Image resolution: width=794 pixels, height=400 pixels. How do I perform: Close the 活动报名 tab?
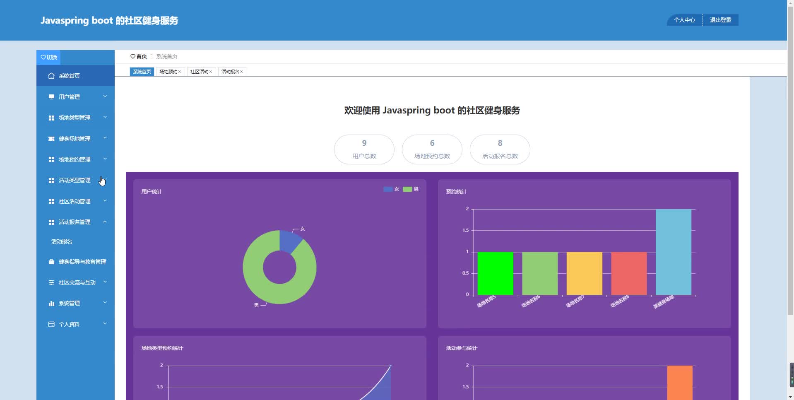[242, 72]
